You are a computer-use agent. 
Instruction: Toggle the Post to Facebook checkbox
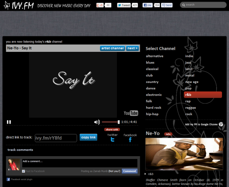coord(24,171)
